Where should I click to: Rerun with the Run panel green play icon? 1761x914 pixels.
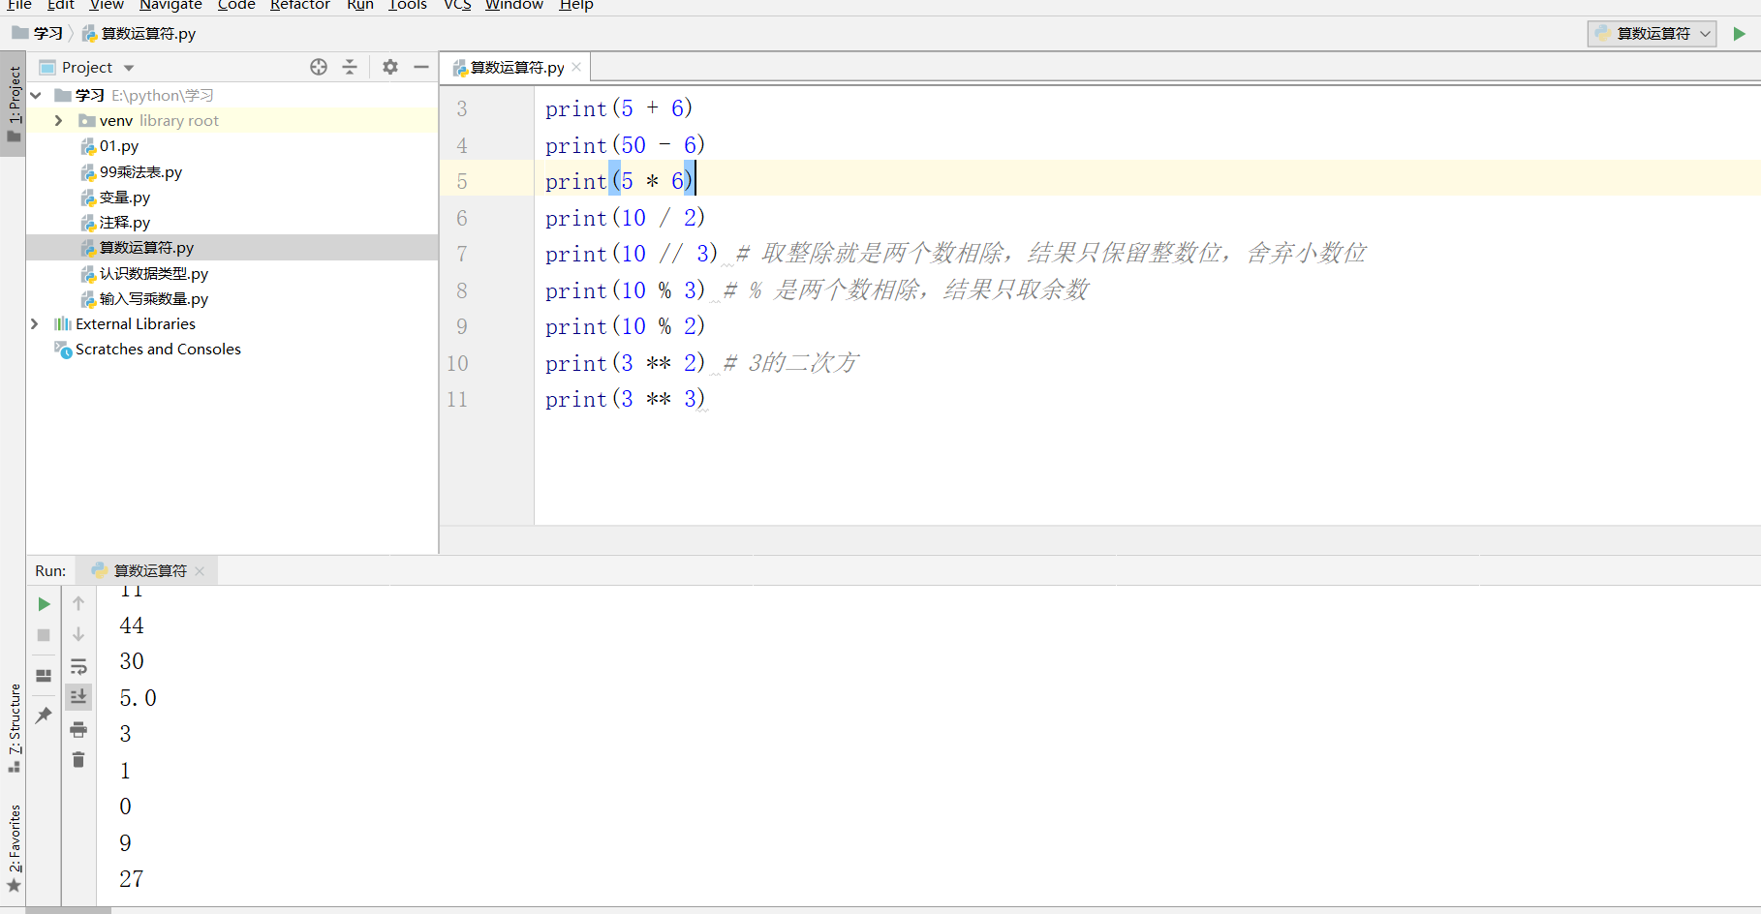[44, 604]
